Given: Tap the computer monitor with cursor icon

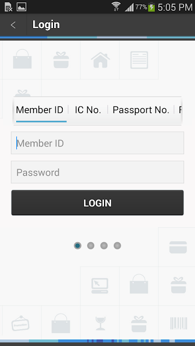Looking at the screenshot, I should (100, 286).
